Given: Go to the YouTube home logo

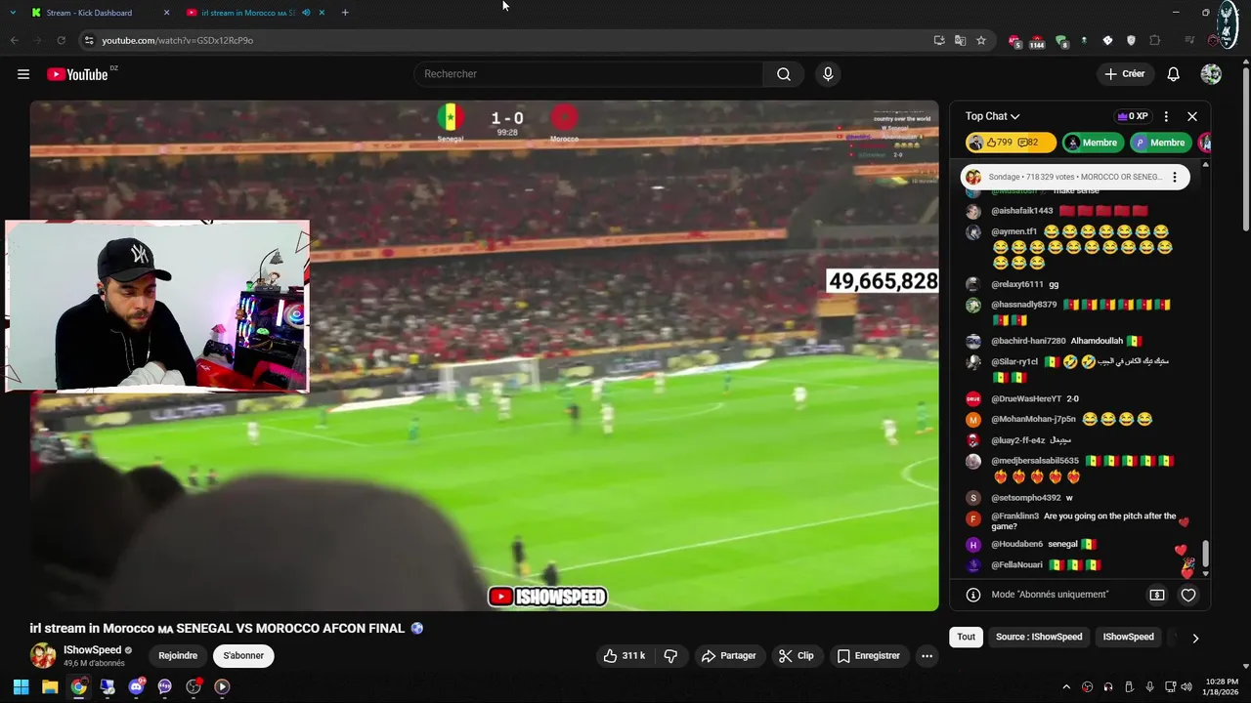Looking at the screenshot, I should click(x=77, y=74).
